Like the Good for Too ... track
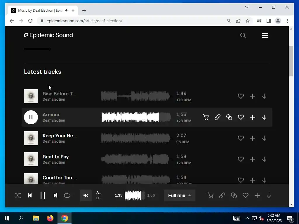This screenshot has width=299, height=224. click(x=241, y=180)
